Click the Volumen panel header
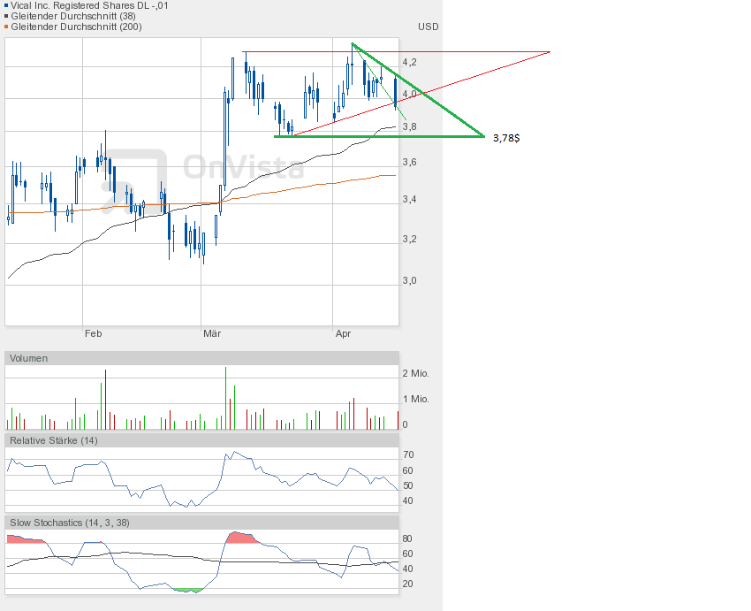 (201, 358)
